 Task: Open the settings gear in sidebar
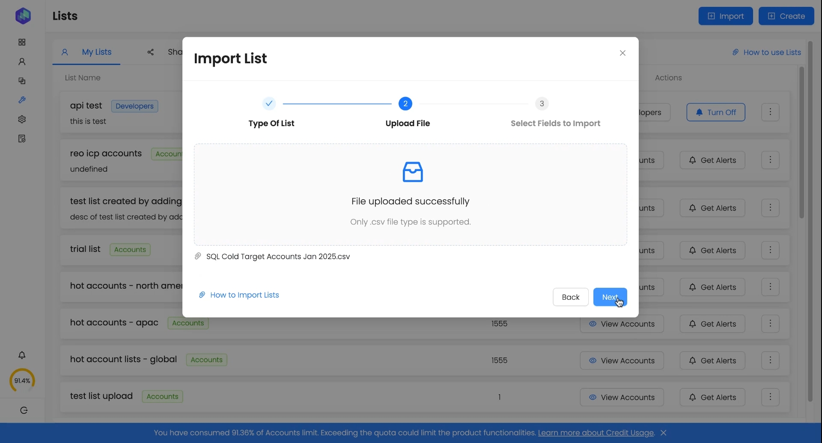pyautogui.click(x=22, y=120)
